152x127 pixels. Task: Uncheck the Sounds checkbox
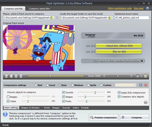[64, 92]
